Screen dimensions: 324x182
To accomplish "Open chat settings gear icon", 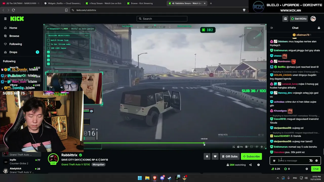I will point(307,169).
